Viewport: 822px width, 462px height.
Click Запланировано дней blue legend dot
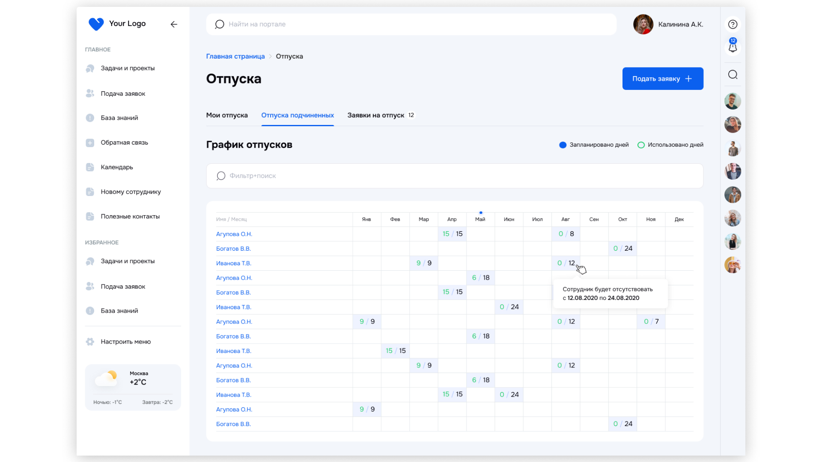[563, 145]
